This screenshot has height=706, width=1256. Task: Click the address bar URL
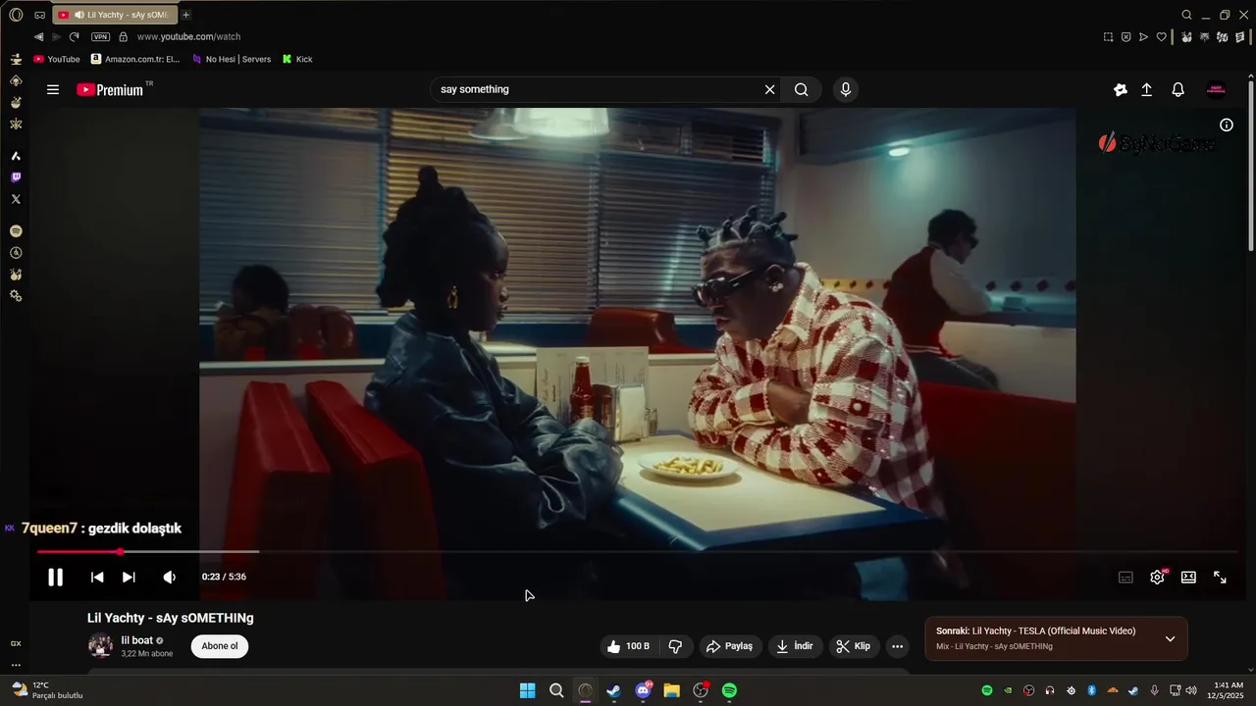click(x=188, y=36)
